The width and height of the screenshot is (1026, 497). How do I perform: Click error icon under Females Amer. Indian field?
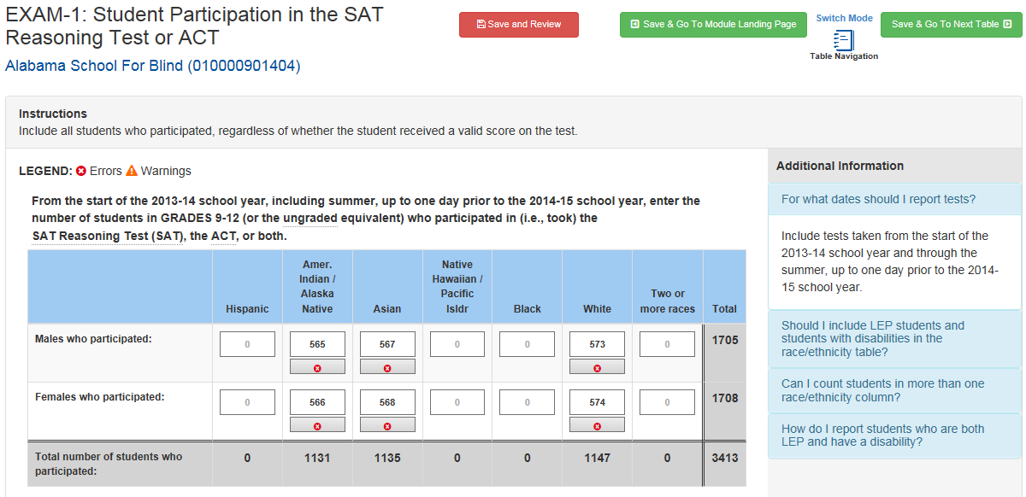click(x=317, y=425)
